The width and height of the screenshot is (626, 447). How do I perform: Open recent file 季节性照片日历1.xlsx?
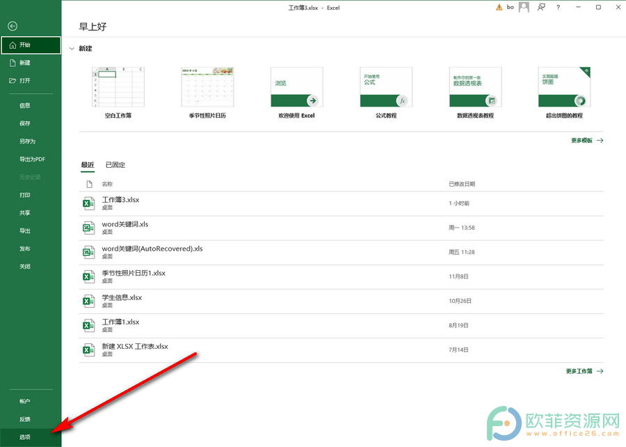[x=342, y=277]
